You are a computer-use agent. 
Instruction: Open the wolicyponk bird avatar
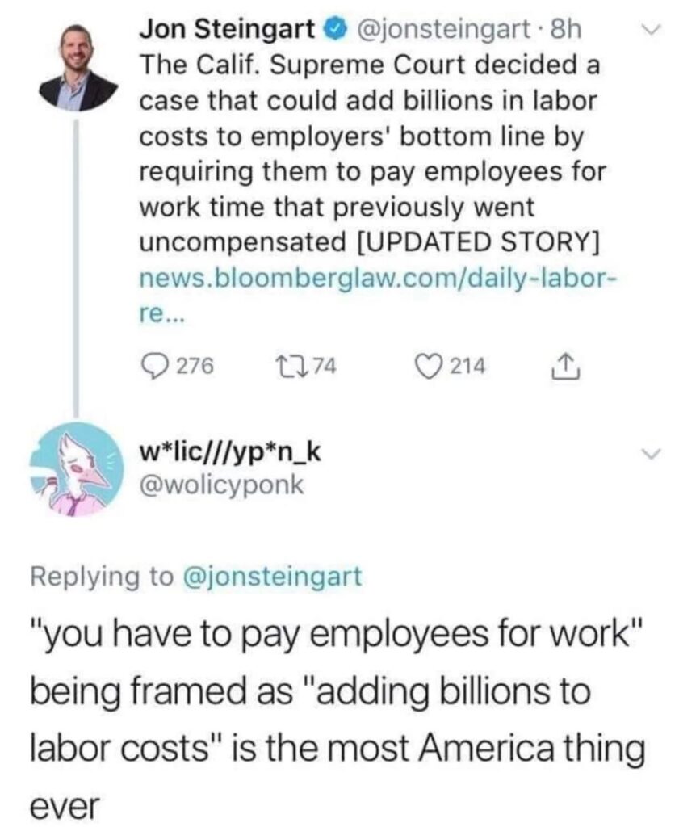78,469
